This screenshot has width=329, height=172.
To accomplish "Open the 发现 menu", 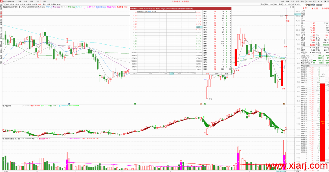I will (x=38, y=1).
